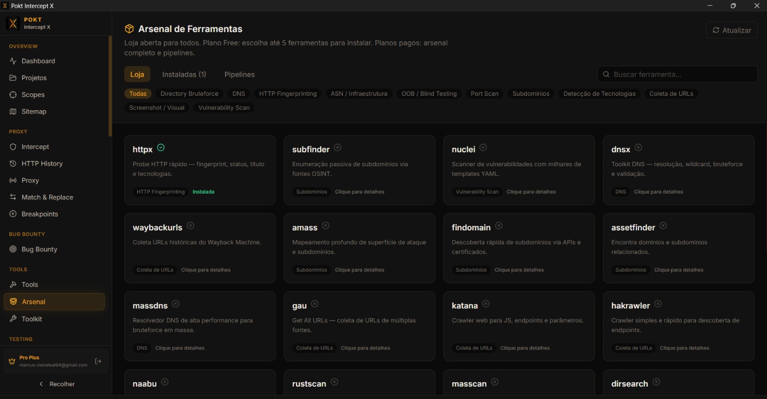Screen dimensions: 767x399
Task: Click the logout icon beside the account email
Action: click(x=98, y=361)
